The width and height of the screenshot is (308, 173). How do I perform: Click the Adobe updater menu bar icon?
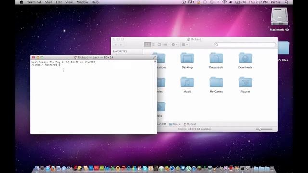point(191,2)
